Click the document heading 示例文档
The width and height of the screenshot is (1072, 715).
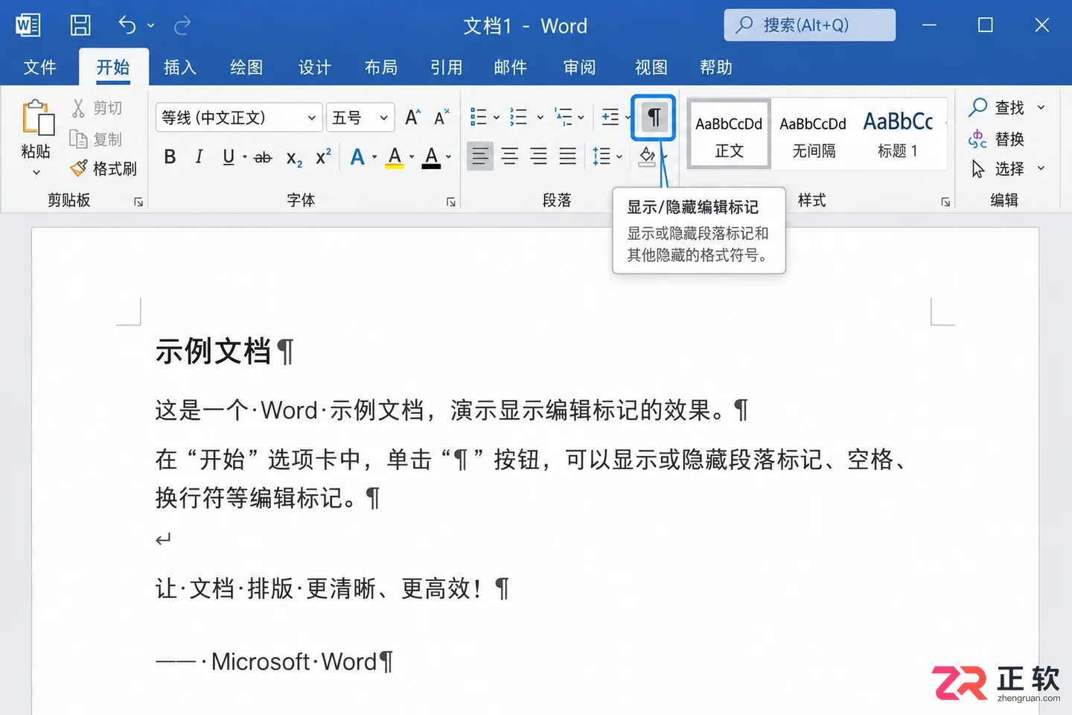(x=213, y=351)
